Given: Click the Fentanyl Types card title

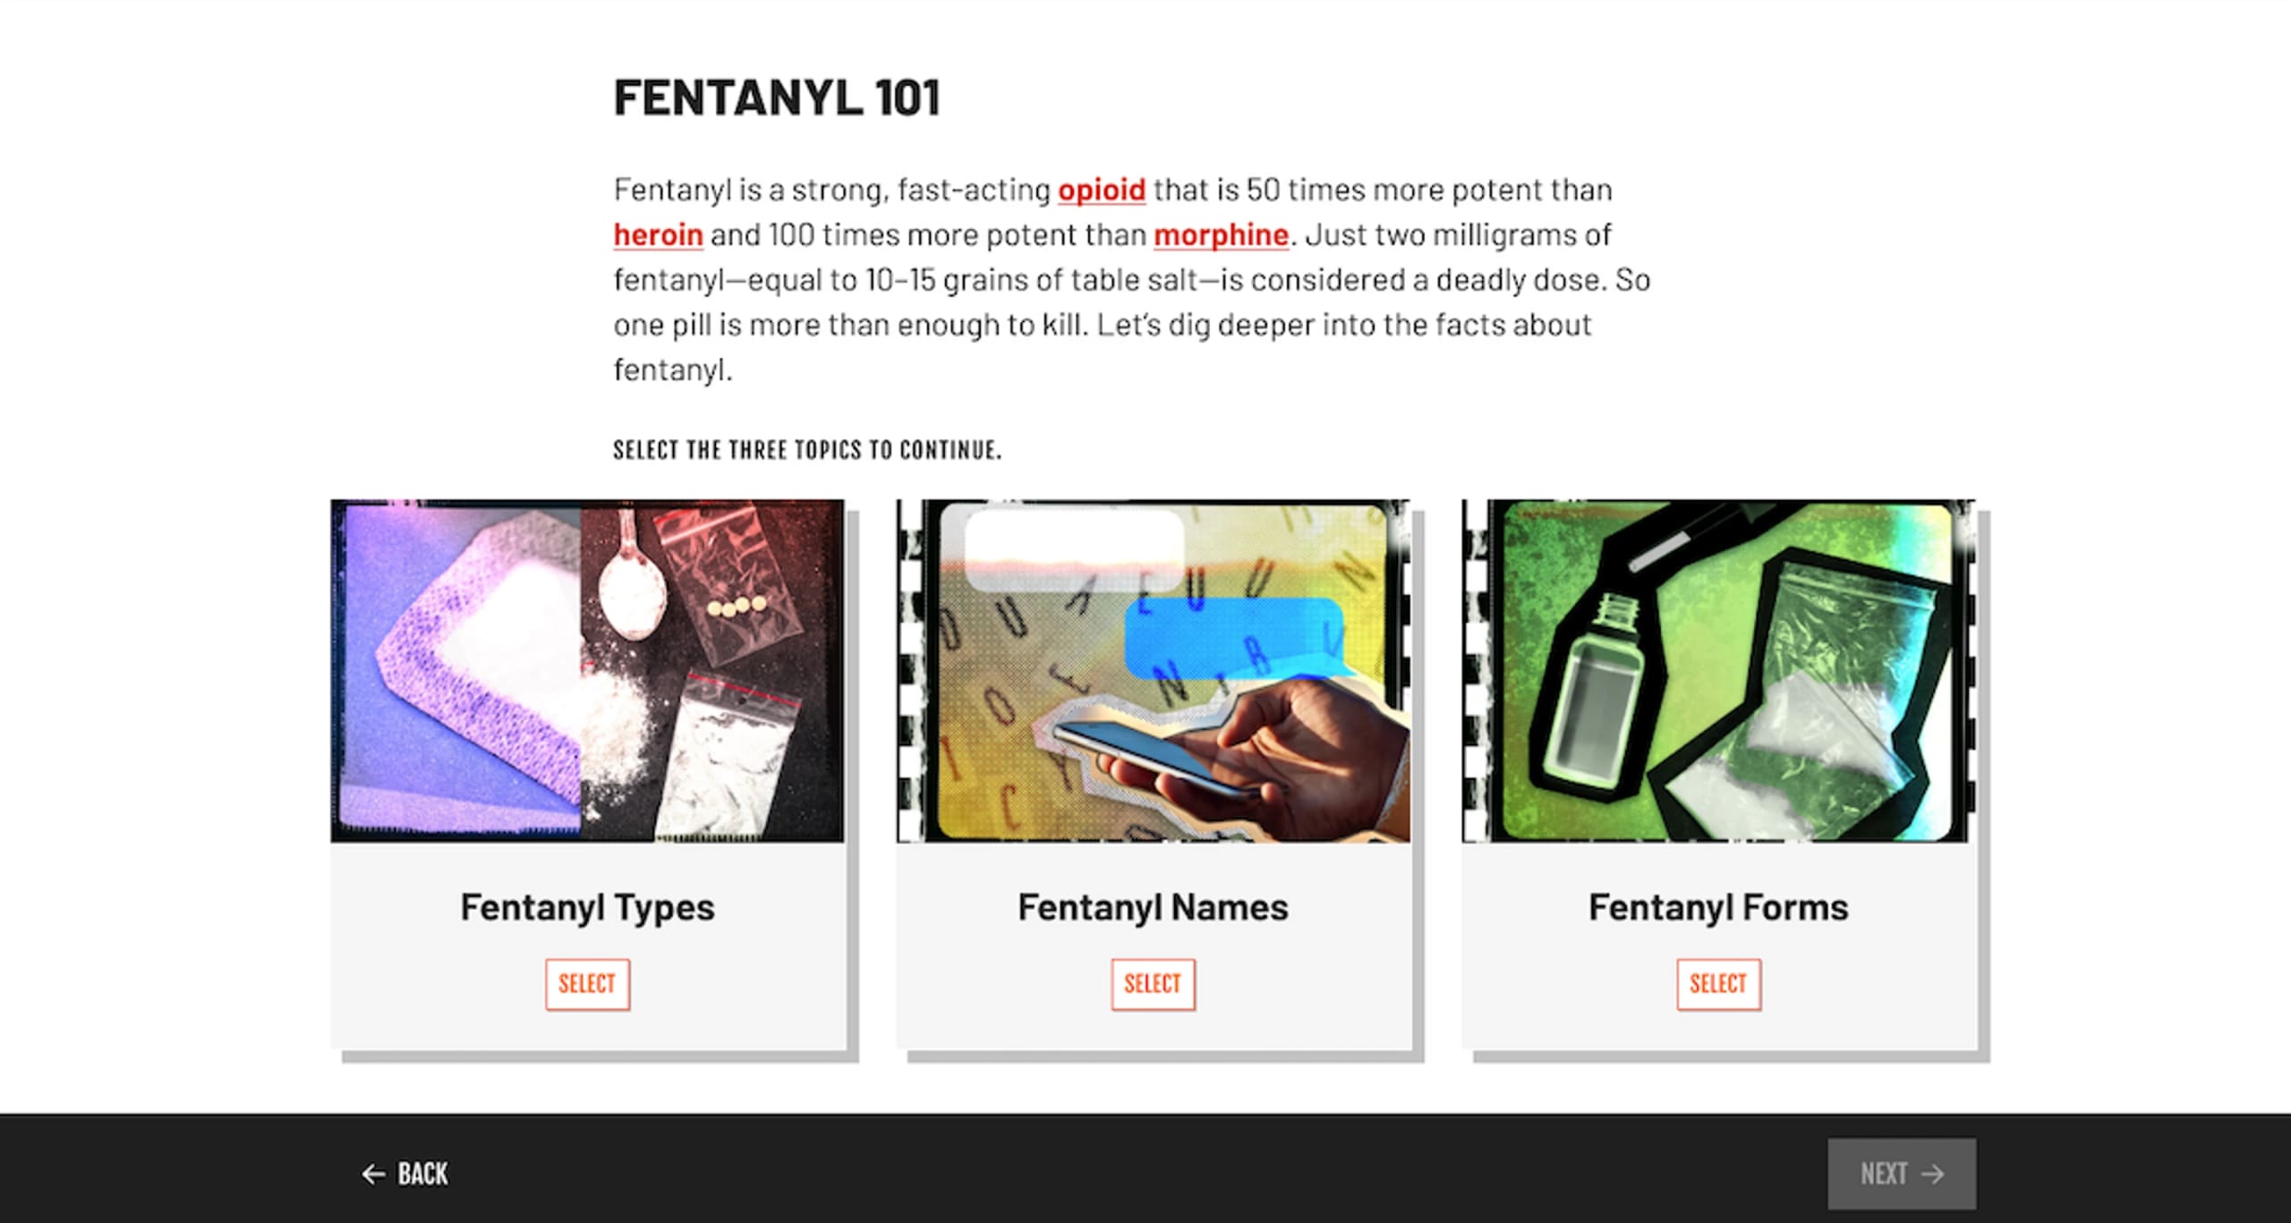Looking at the screenshot, I should click(x=587, y=907).
